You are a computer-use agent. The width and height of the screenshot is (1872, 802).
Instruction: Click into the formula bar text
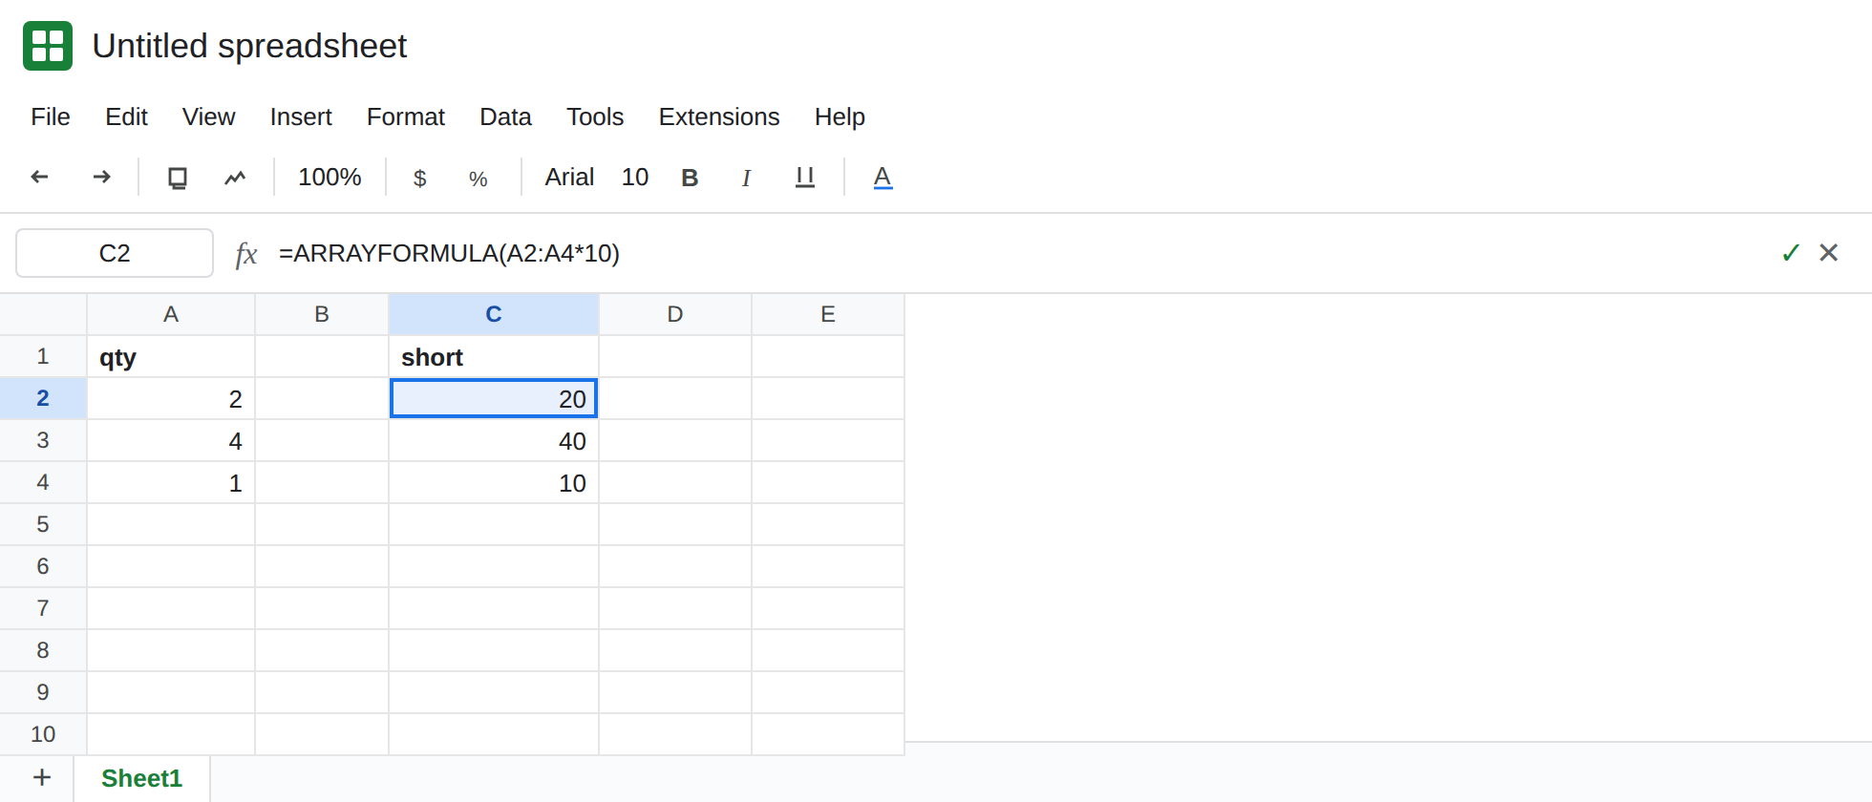(449, 253)
